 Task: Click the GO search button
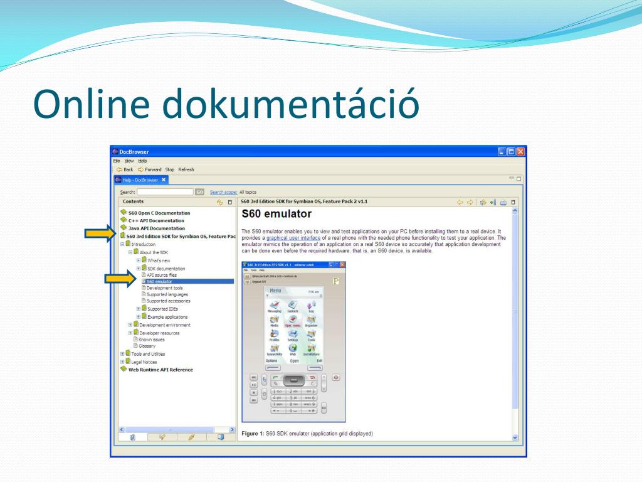[x=199, y=192]
